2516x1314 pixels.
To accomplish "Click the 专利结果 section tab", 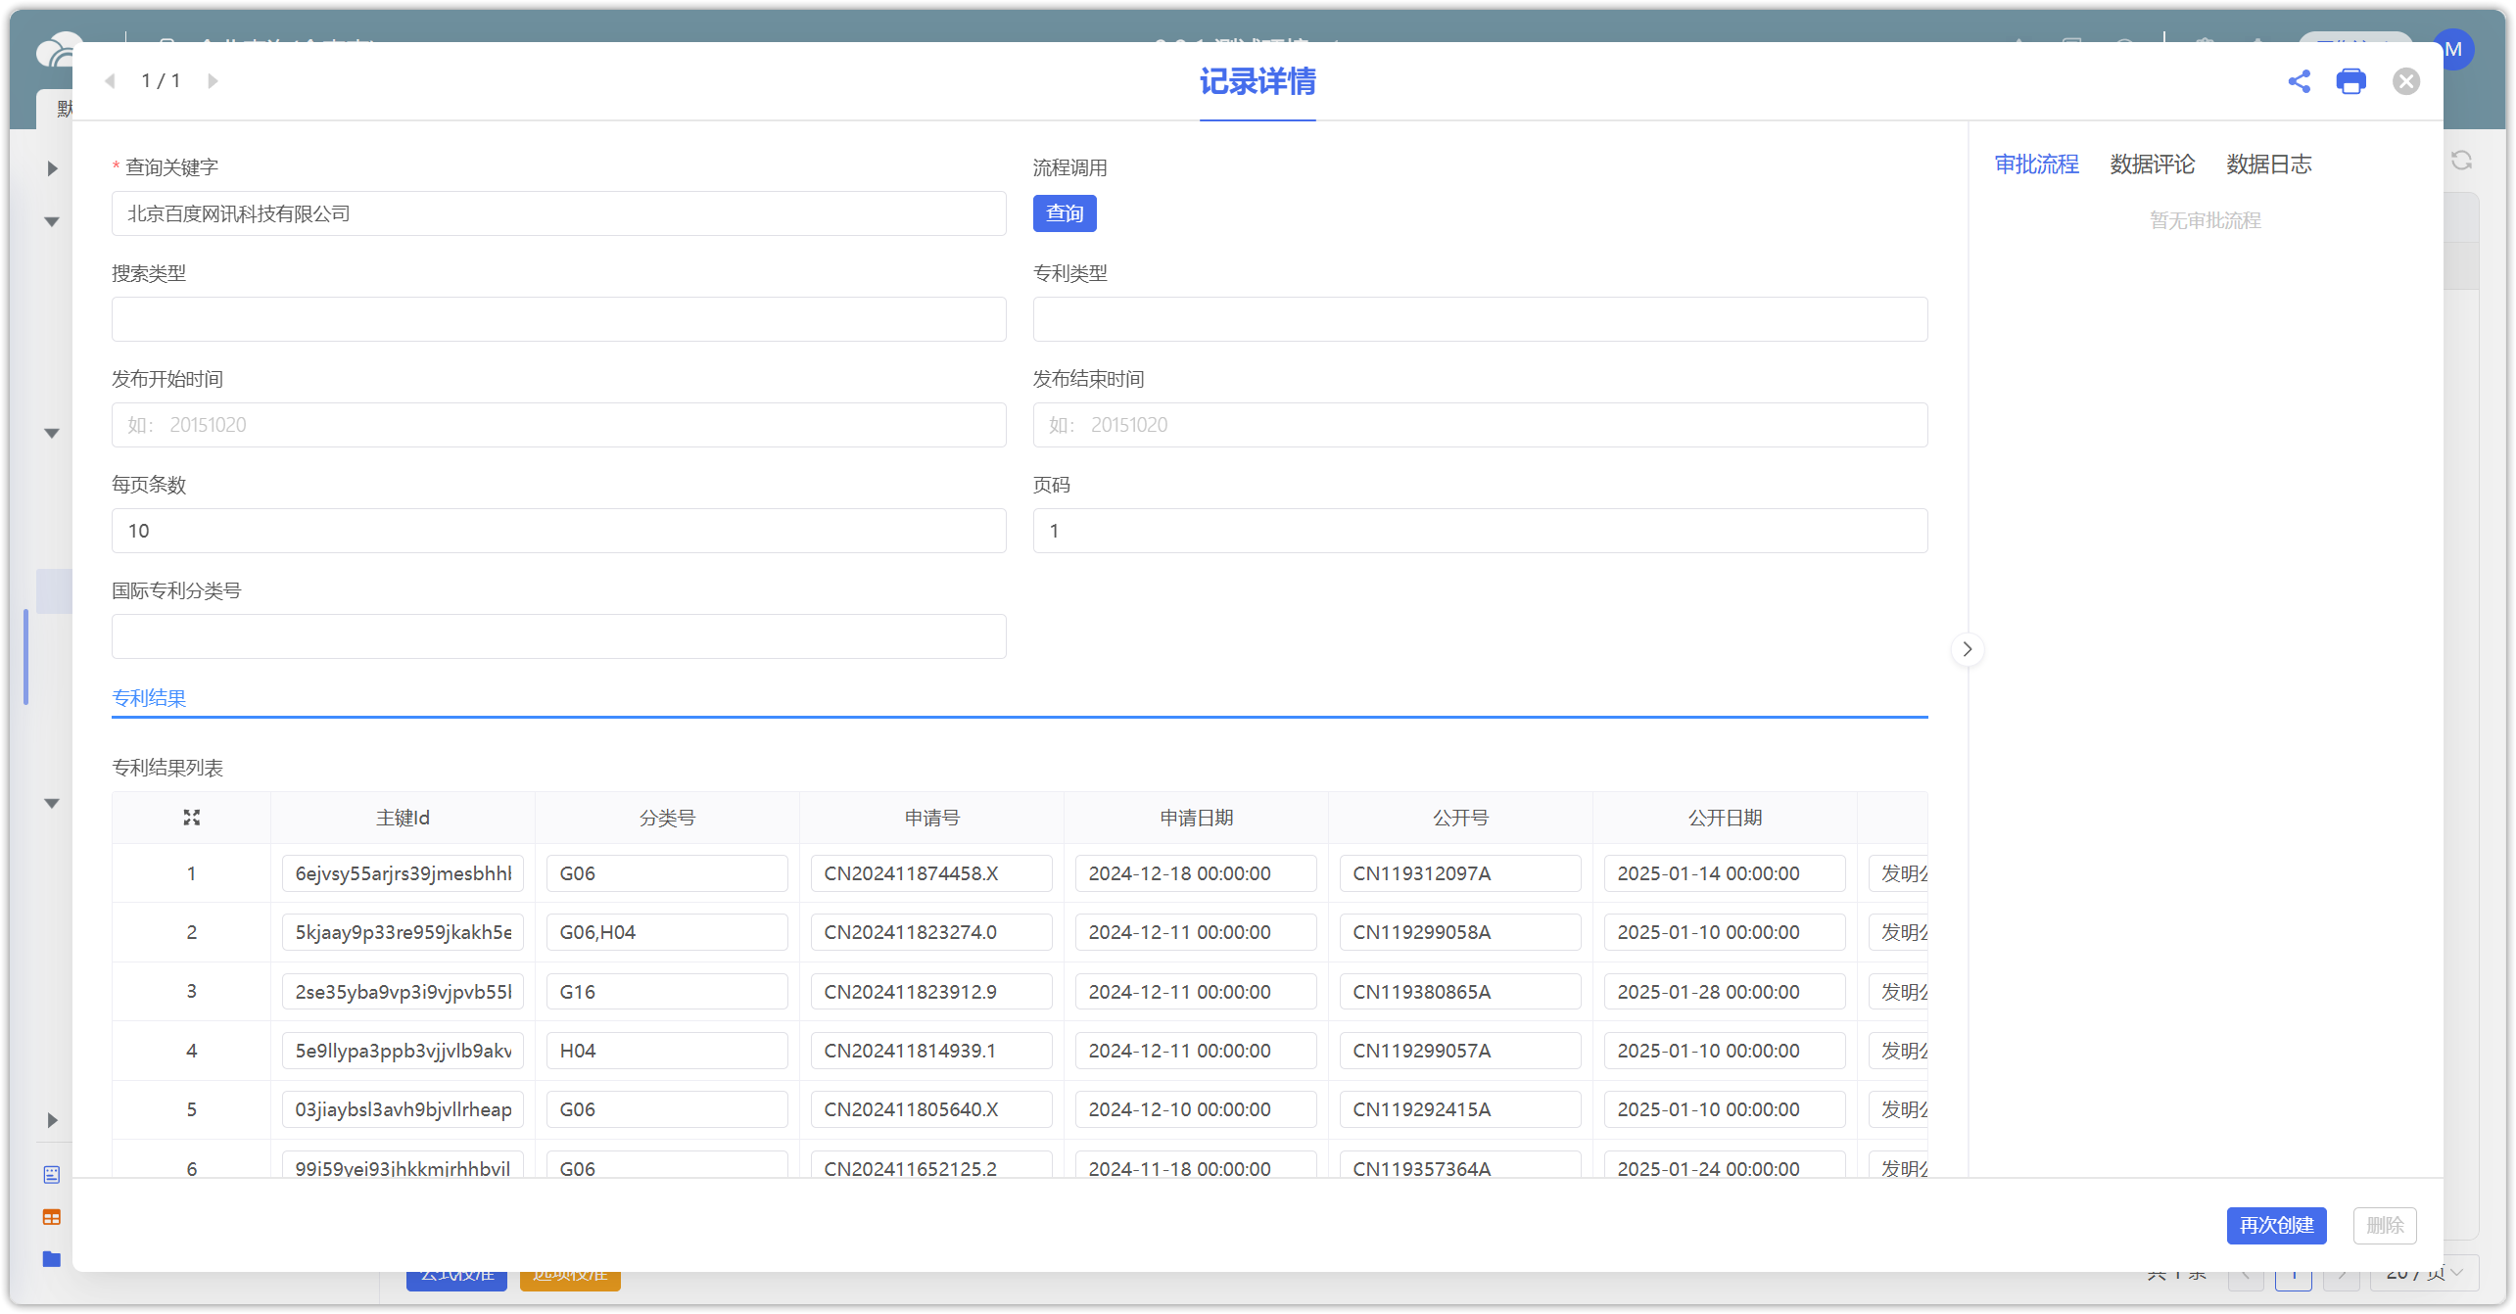I will click(x=149, y=698).
